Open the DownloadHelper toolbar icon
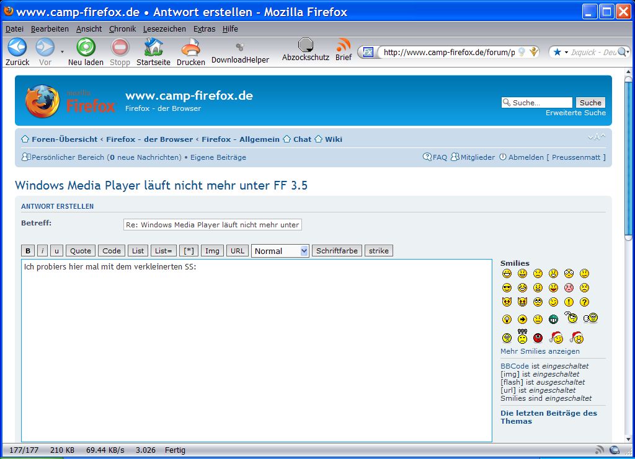635x459 pixels. [240, 47]
